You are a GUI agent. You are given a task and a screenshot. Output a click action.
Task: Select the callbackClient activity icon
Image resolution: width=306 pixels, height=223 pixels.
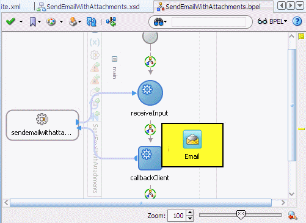tap(150, 158)
